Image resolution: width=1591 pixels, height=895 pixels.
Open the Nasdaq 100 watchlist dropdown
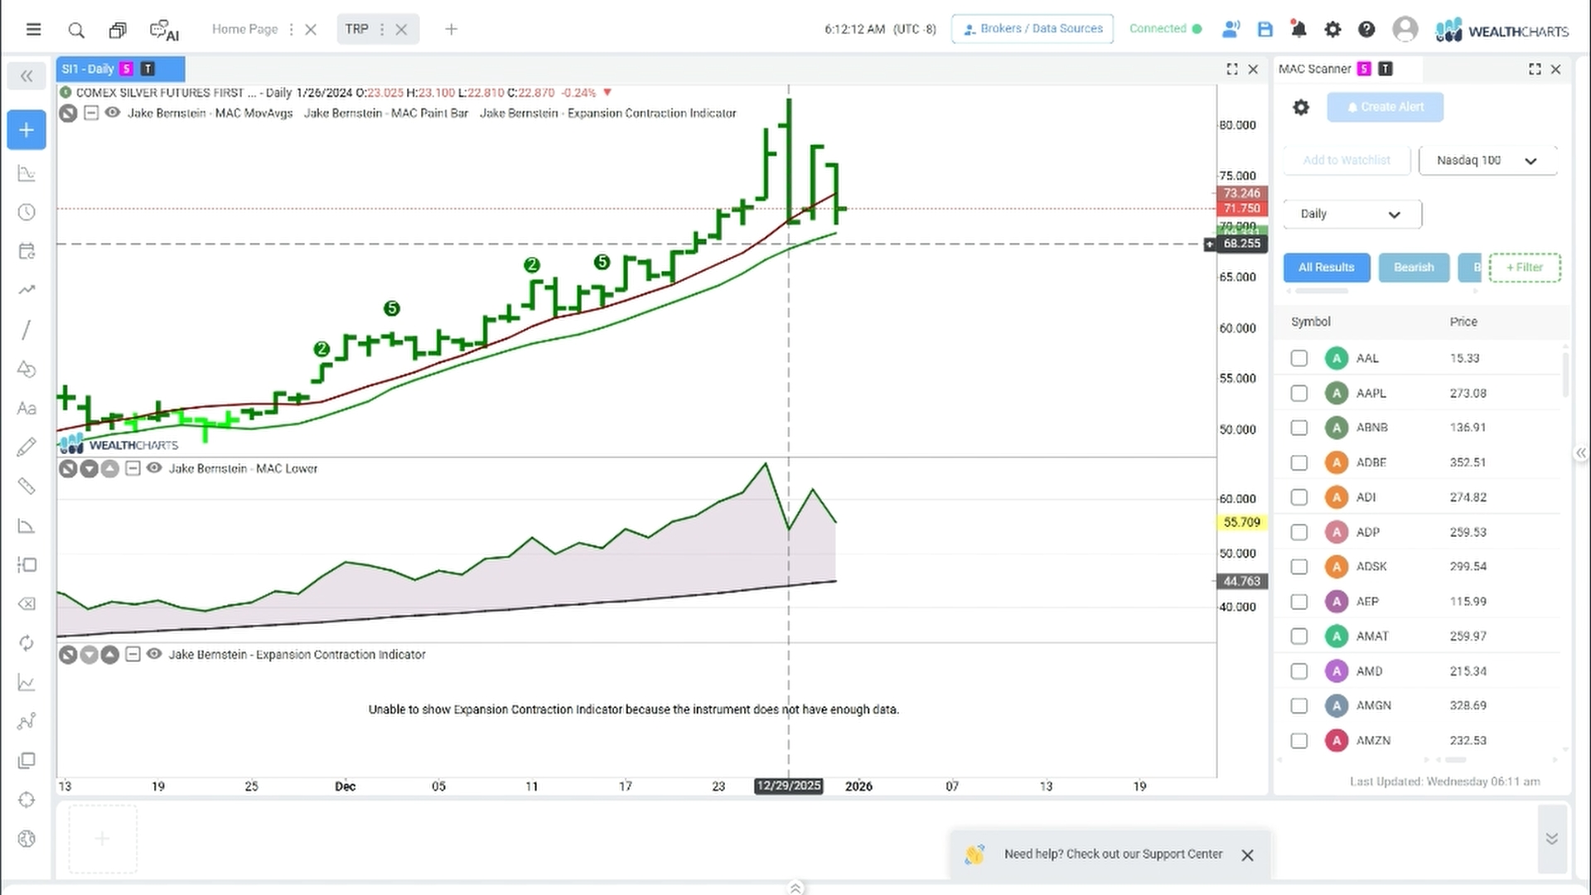click(1487, 161)
